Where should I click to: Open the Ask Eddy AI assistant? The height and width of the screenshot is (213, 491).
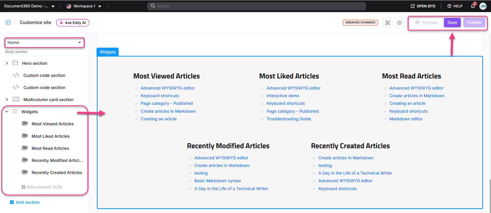click(73, 23)
